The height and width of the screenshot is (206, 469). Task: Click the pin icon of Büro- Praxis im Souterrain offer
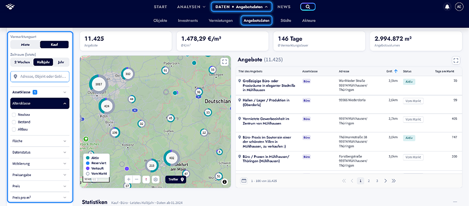pyautogui.click(x=240, y=137)
